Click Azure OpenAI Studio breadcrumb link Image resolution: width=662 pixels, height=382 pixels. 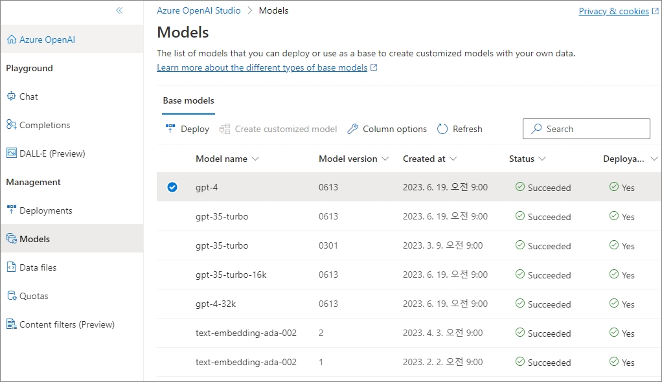coord(198,10)
